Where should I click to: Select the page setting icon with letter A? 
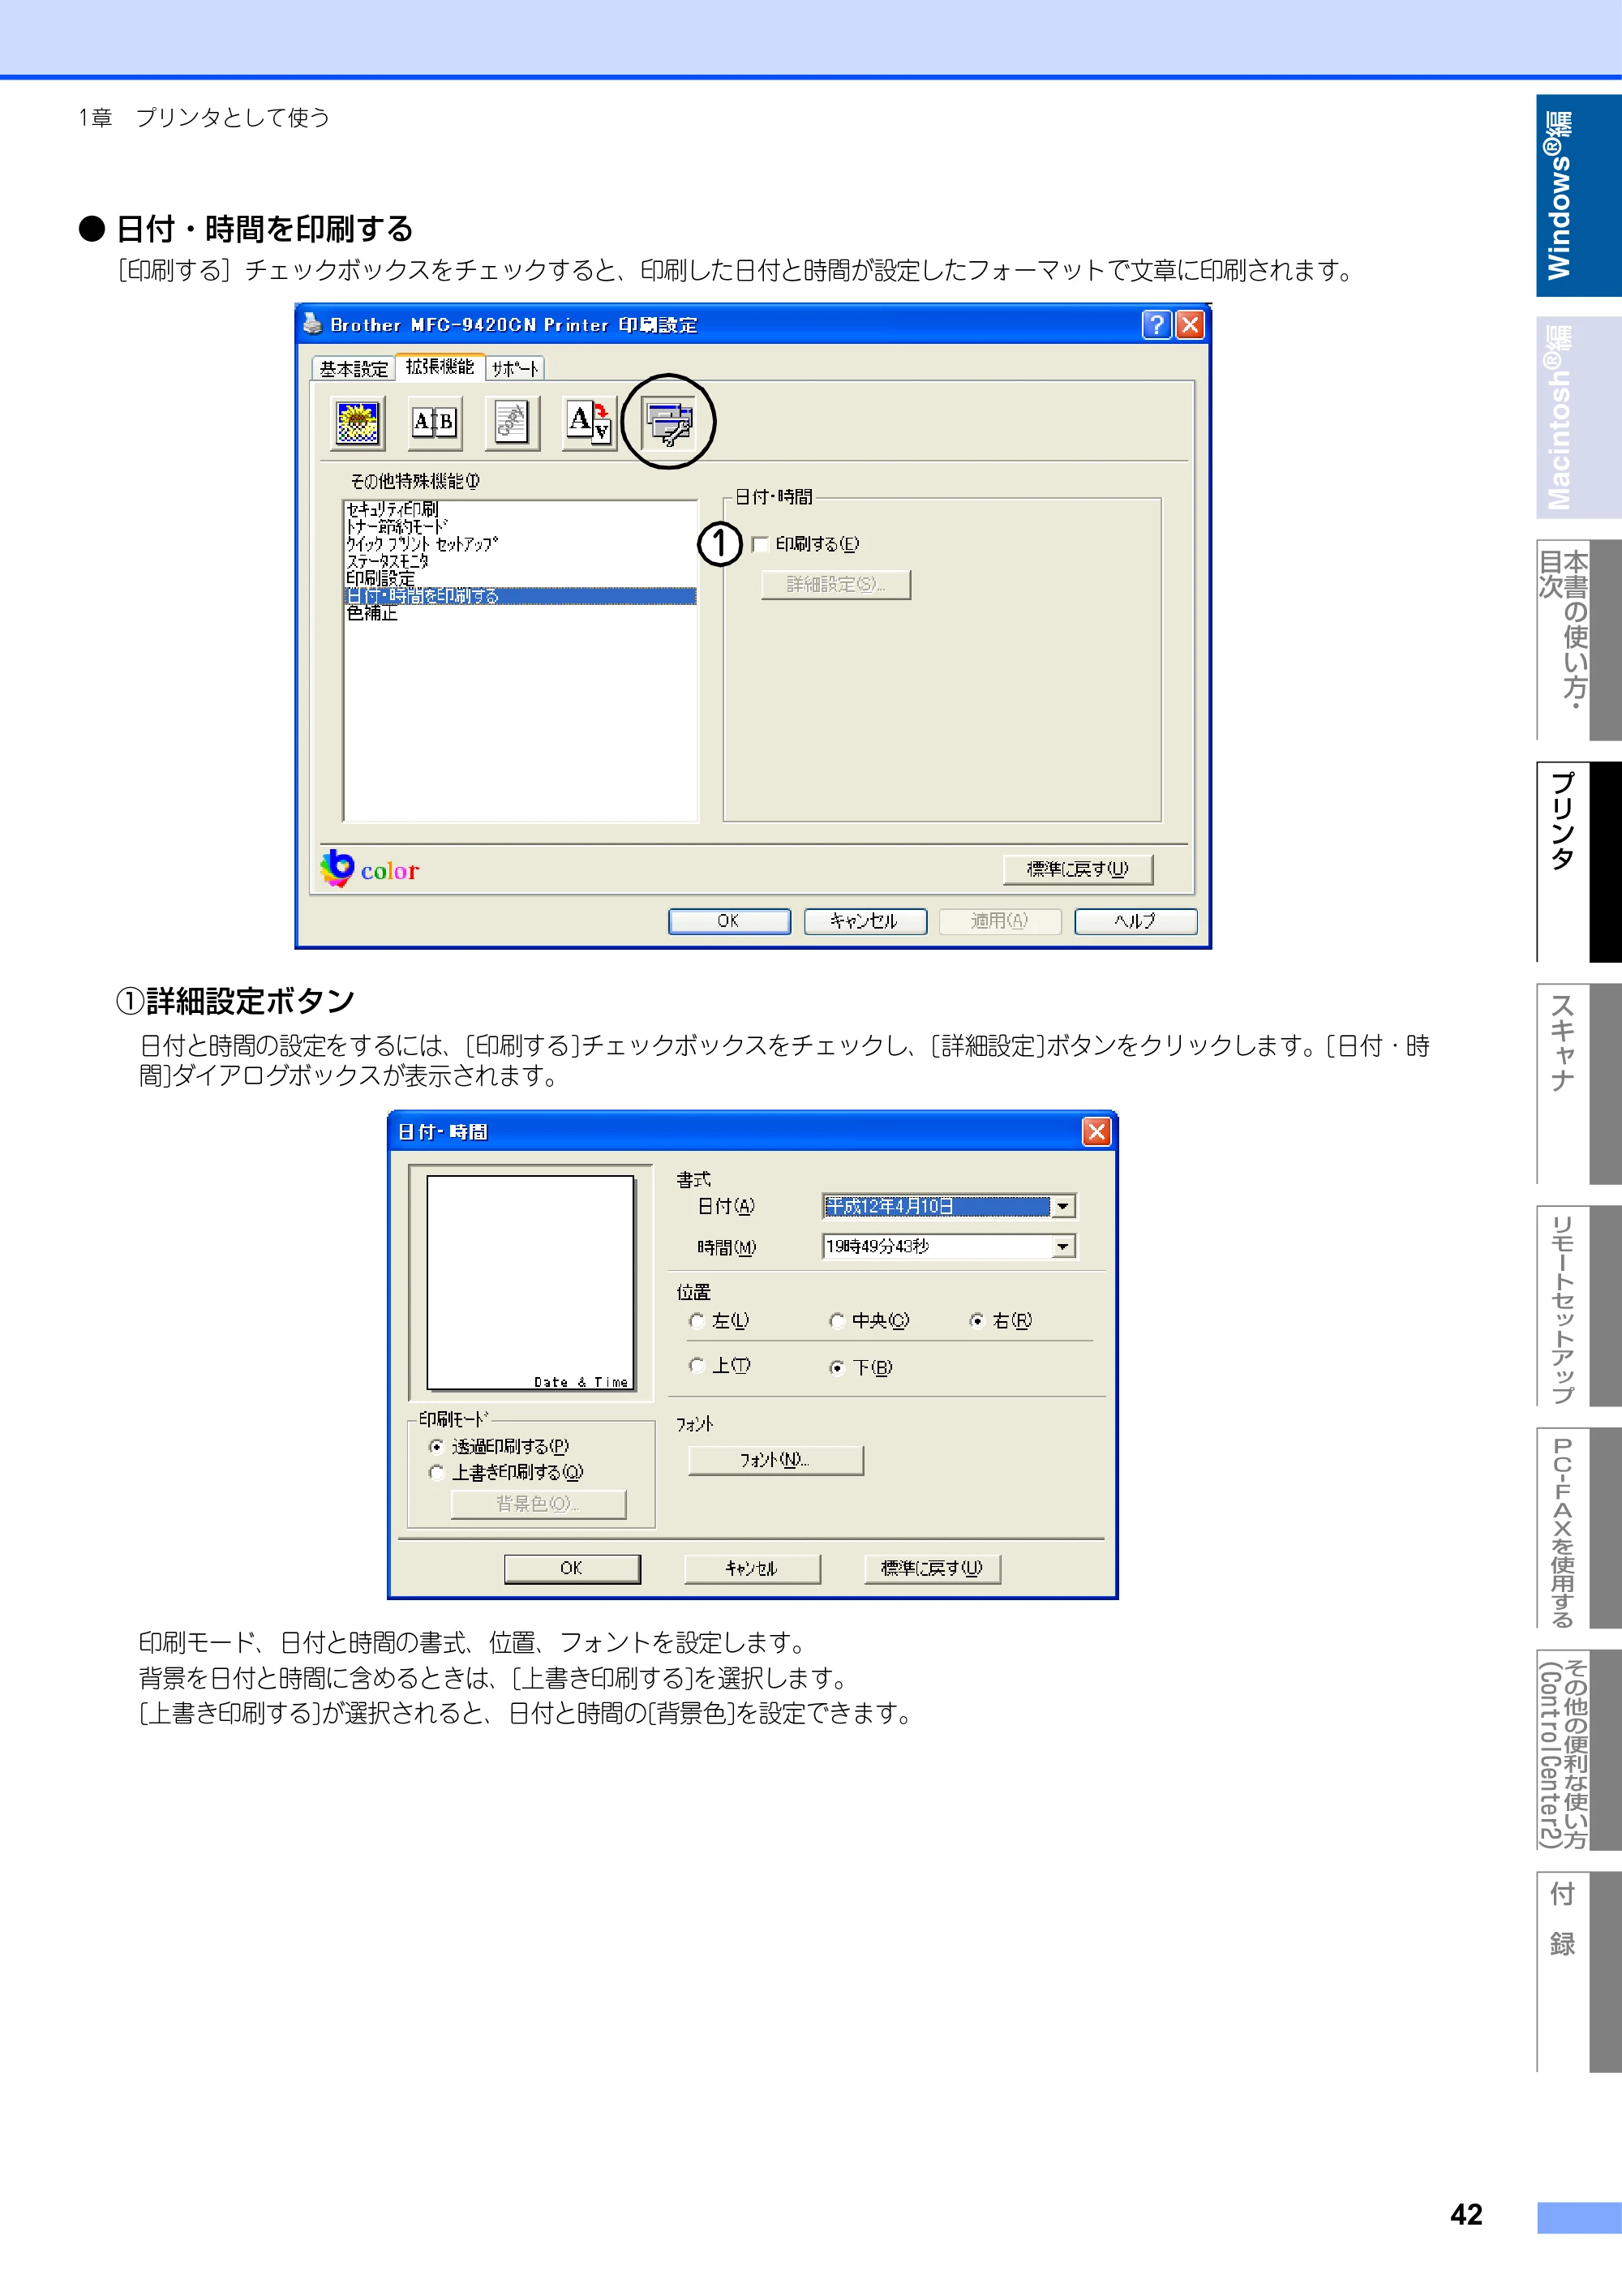(x=589, y=422)
